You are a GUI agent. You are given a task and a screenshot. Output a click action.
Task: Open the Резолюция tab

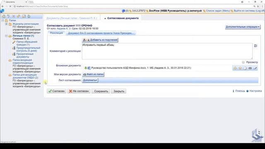[56, 33]
